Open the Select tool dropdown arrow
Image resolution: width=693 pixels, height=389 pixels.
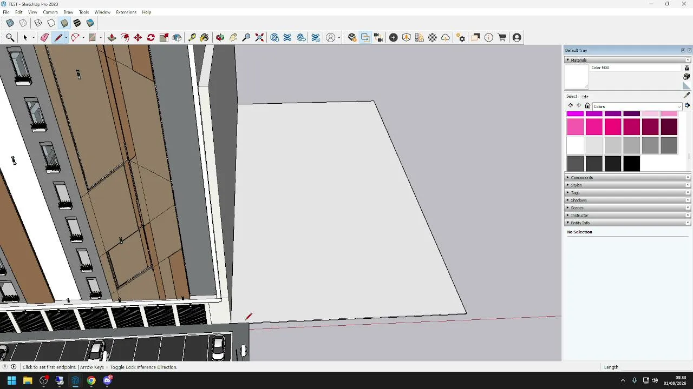[33, 37]
